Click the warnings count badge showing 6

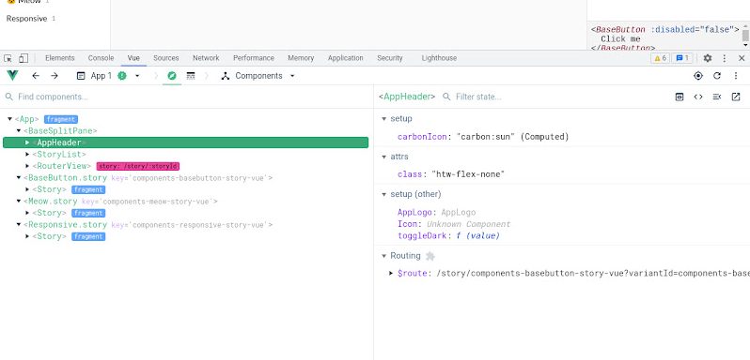tap(660, 58)
